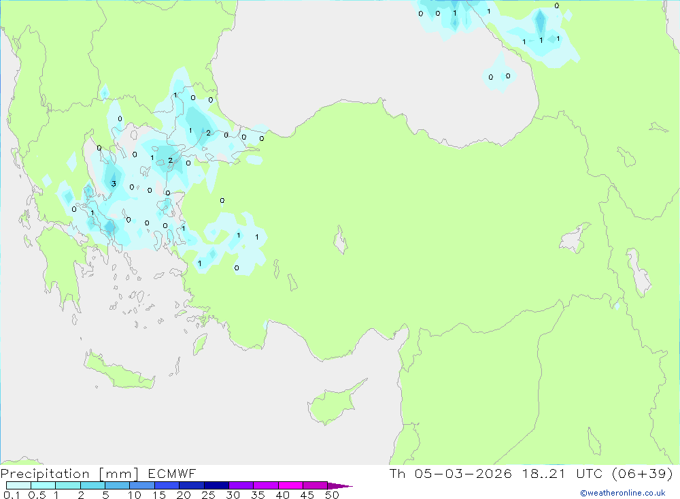Click the legend label '15'
This screenshot has width=680, height=499.
coord(159,495)
